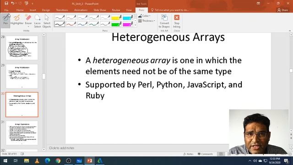Select slide 28 Array Initialization thumbnail
The width and height of the screenshot is (293, 165).
22,48
